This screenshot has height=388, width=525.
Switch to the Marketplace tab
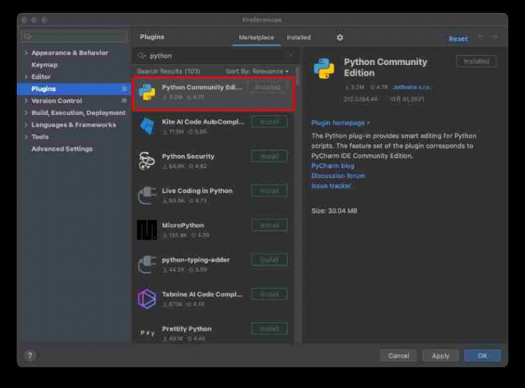256,37
